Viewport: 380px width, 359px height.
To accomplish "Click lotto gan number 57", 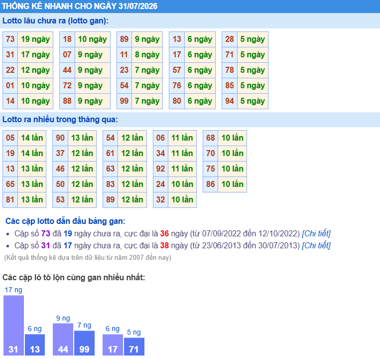I will coord(177,70).
